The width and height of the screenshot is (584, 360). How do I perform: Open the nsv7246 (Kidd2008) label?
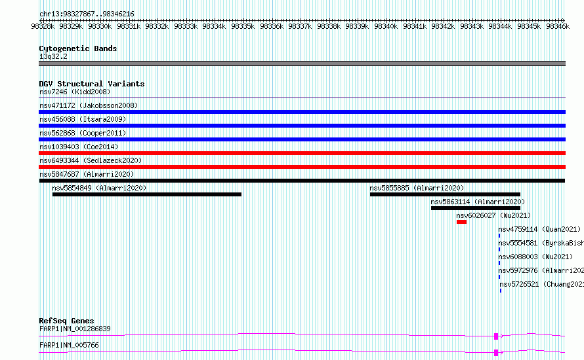(x=75, y=92)
